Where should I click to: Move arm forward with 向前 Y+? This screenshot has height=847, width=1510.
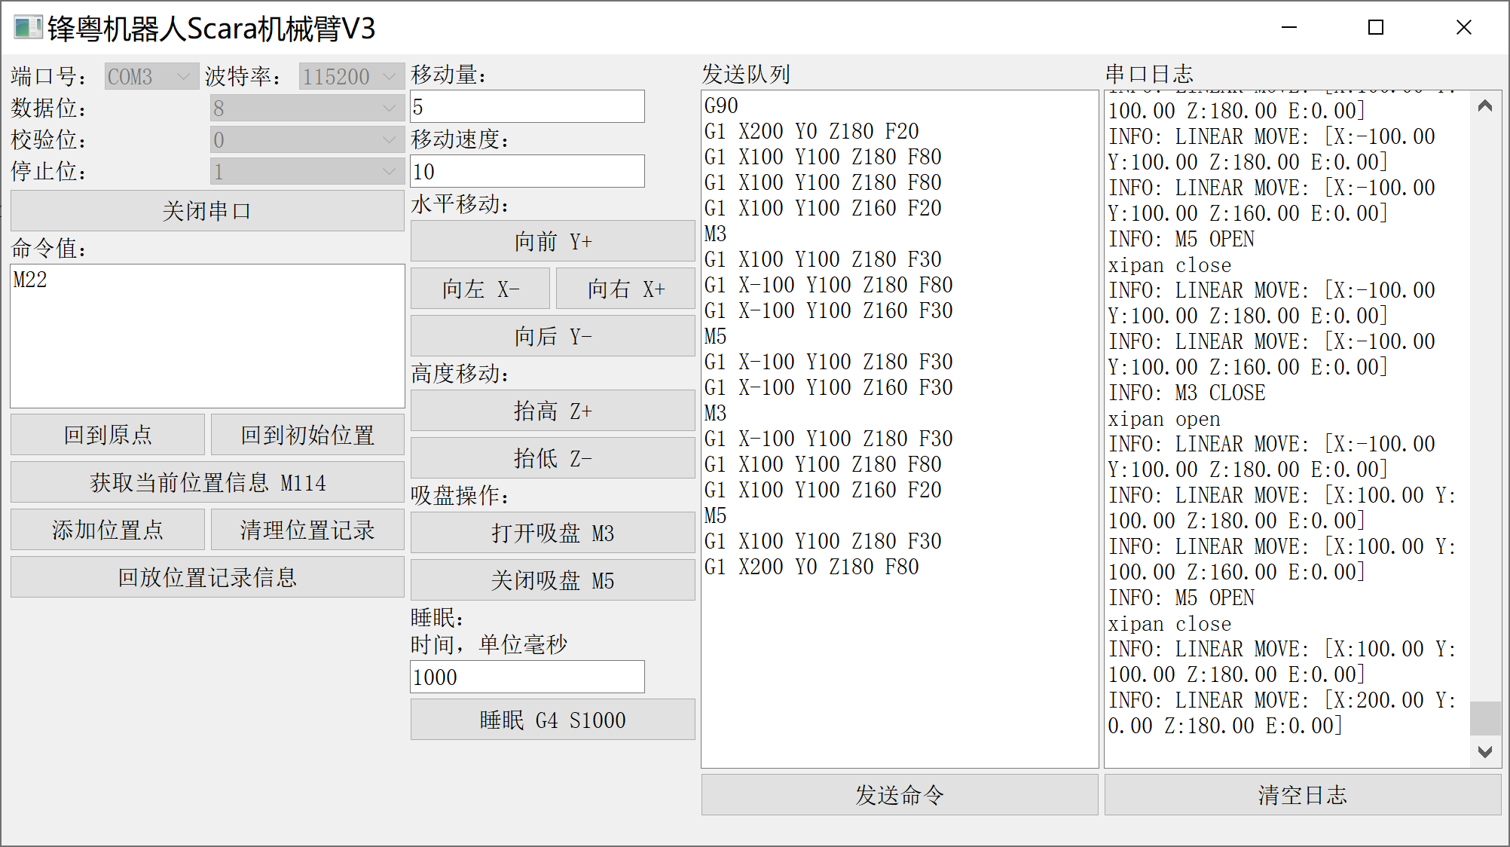(552, 241)
